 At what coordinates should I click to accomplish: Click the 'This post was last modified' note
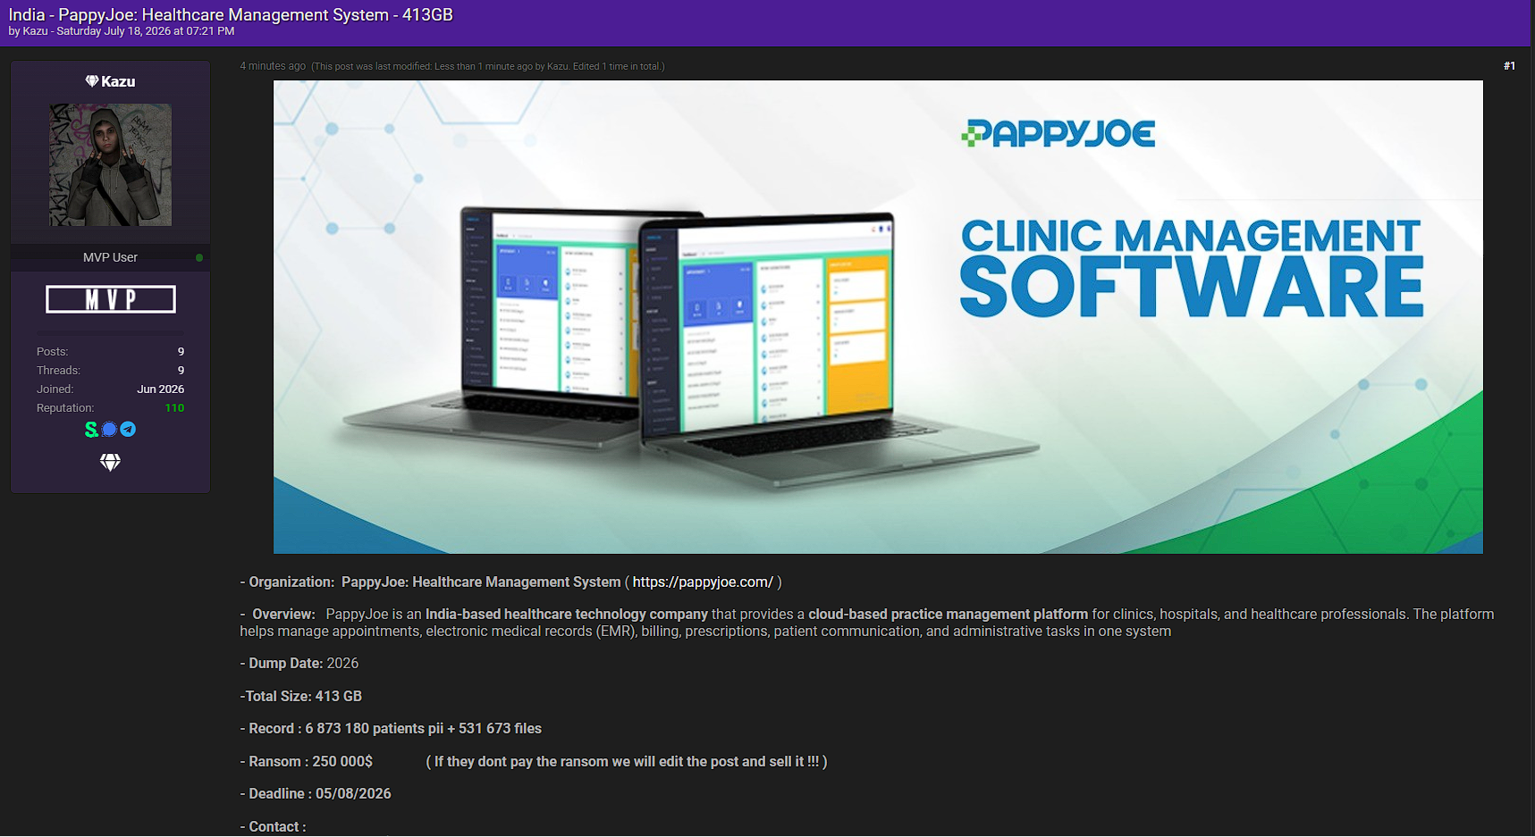488,66
